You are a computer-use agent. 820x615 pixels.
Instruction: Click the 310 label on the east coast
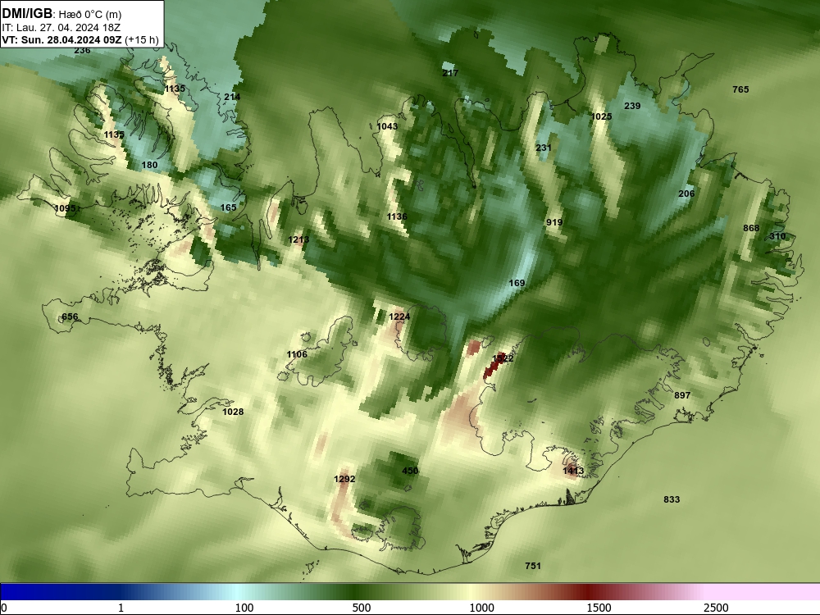tap(777, 236)
